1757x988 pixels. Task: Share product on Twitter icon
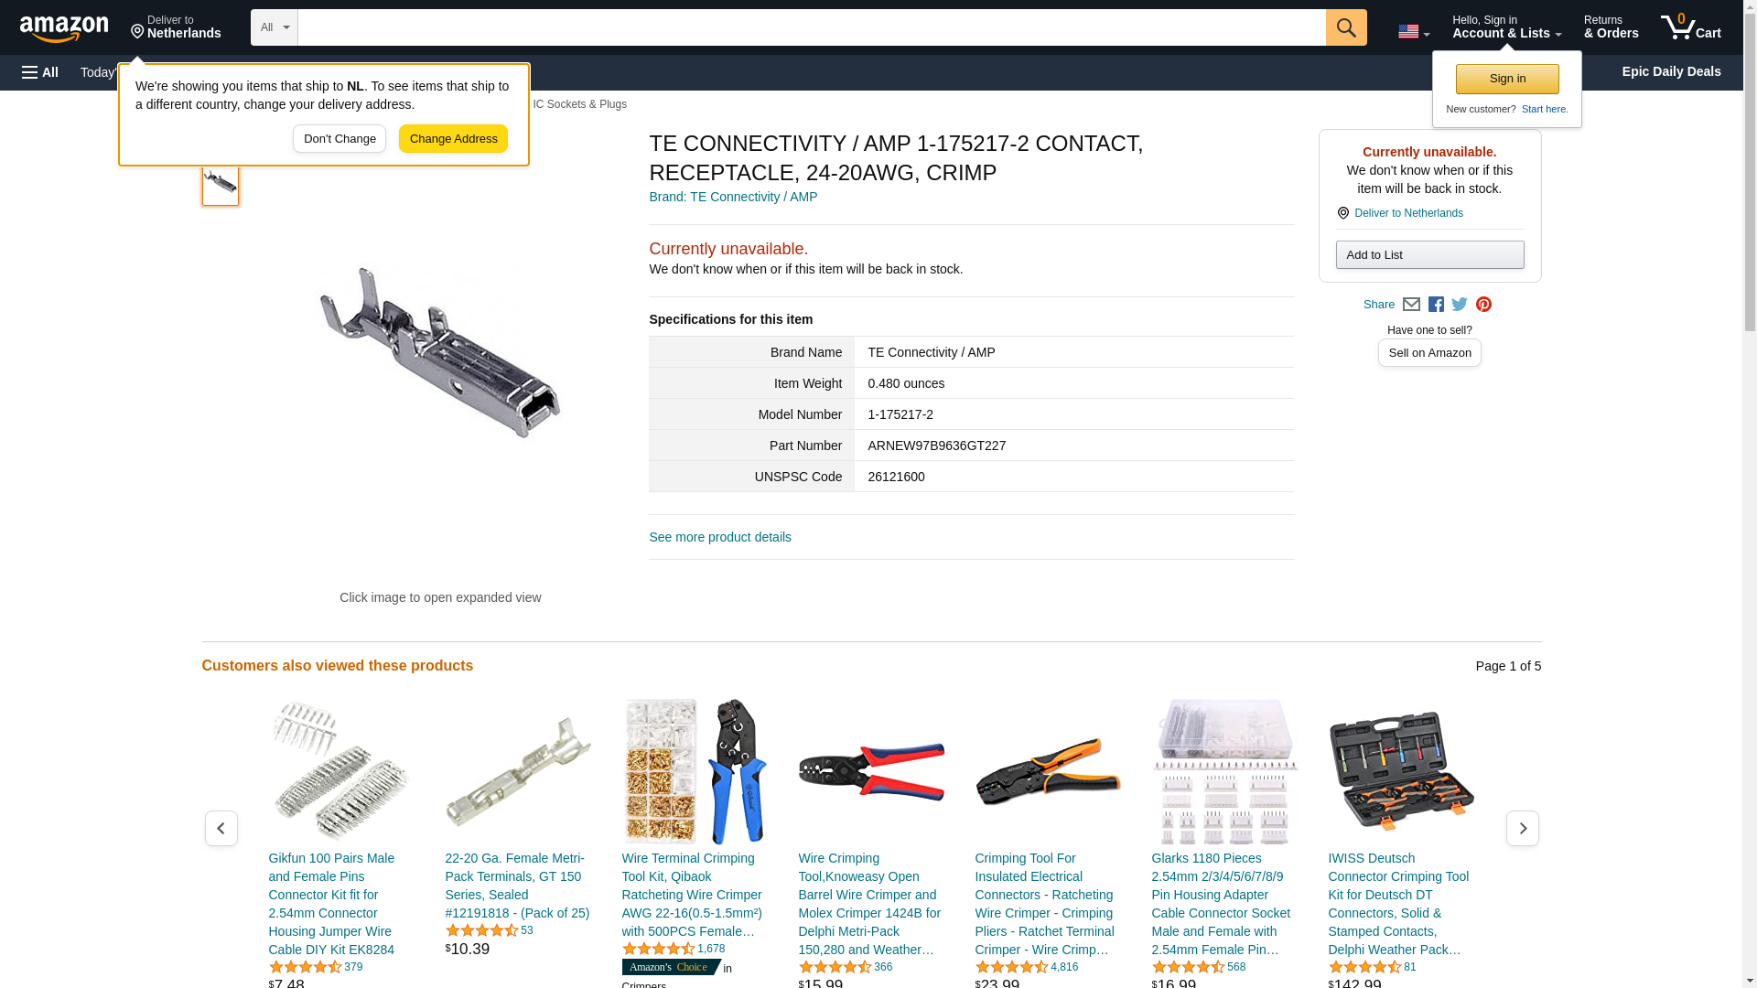click(x=1460, y=305)
